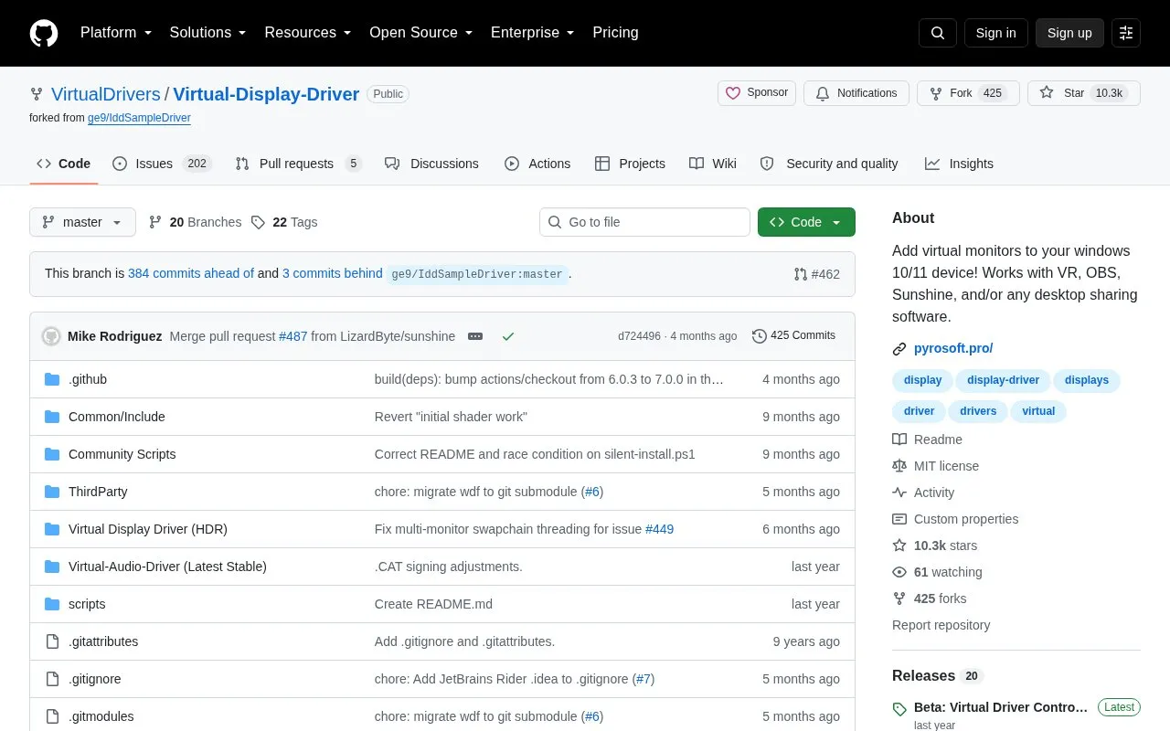This screenshot has width=1170, height=731.
Task: Click Report repository link
Action: click(x=941, y=625)
